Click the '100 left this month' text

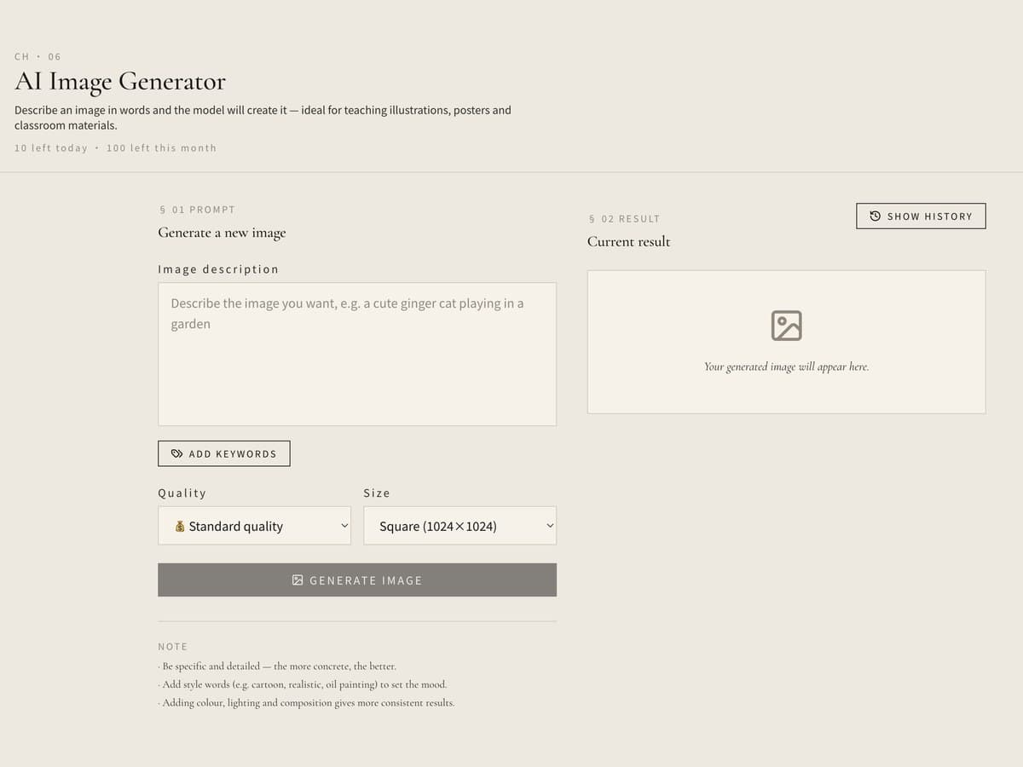161,148
